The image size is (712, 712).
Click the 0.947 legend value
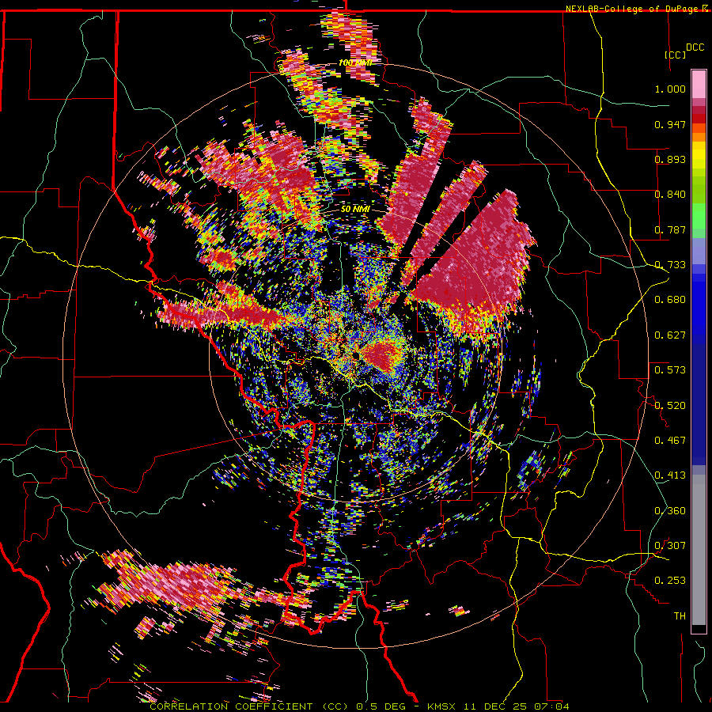[x=670, y=124]
